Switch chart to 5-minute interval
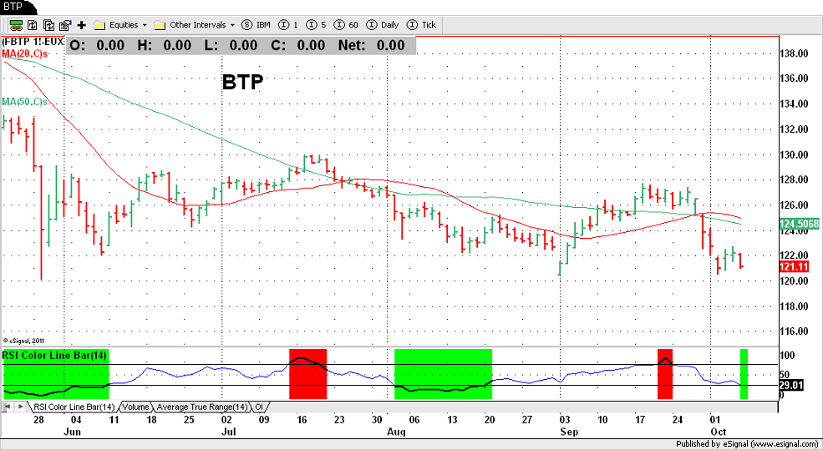The height and width of the screenshot is (450, 823). (316, 25)
